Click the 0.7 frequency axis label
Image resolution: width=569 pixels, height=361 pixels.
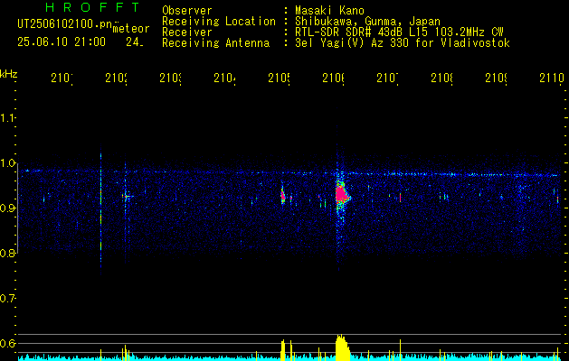click(x=7, y=299)
